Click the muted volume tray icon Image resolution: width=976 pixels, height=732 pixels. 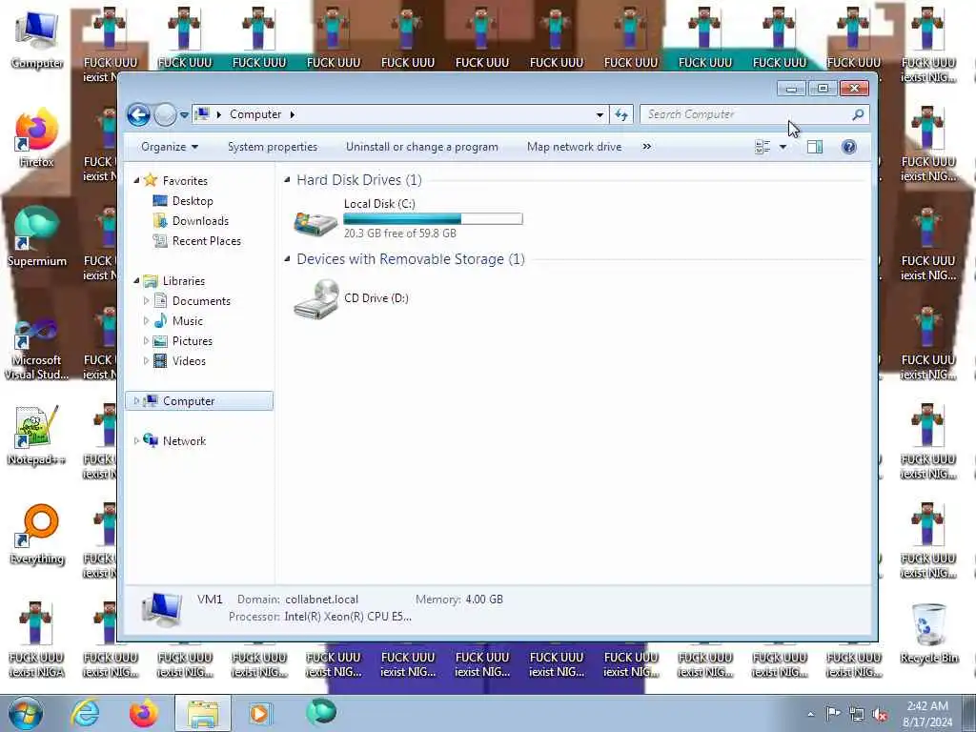click(880, 715)
